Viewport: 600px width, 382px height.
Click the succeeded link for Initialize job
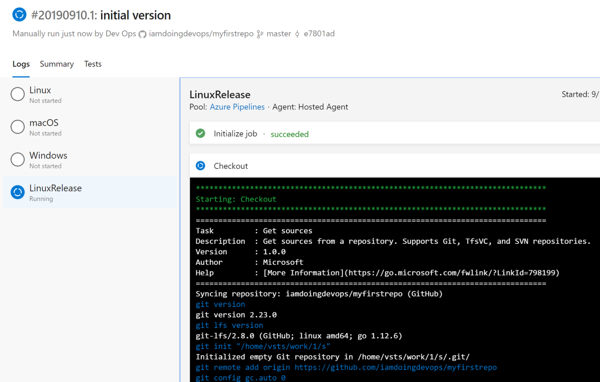click(289, 134)
